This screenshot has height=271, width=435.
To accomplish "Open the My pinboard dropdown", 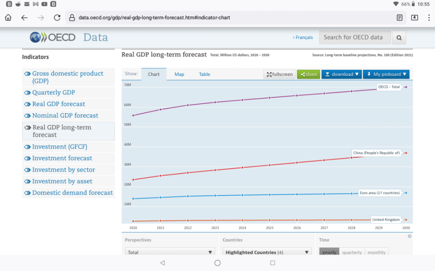I will (386, 74).
